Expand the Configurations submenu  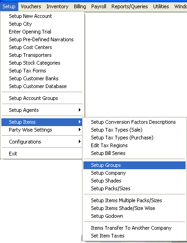42,142
